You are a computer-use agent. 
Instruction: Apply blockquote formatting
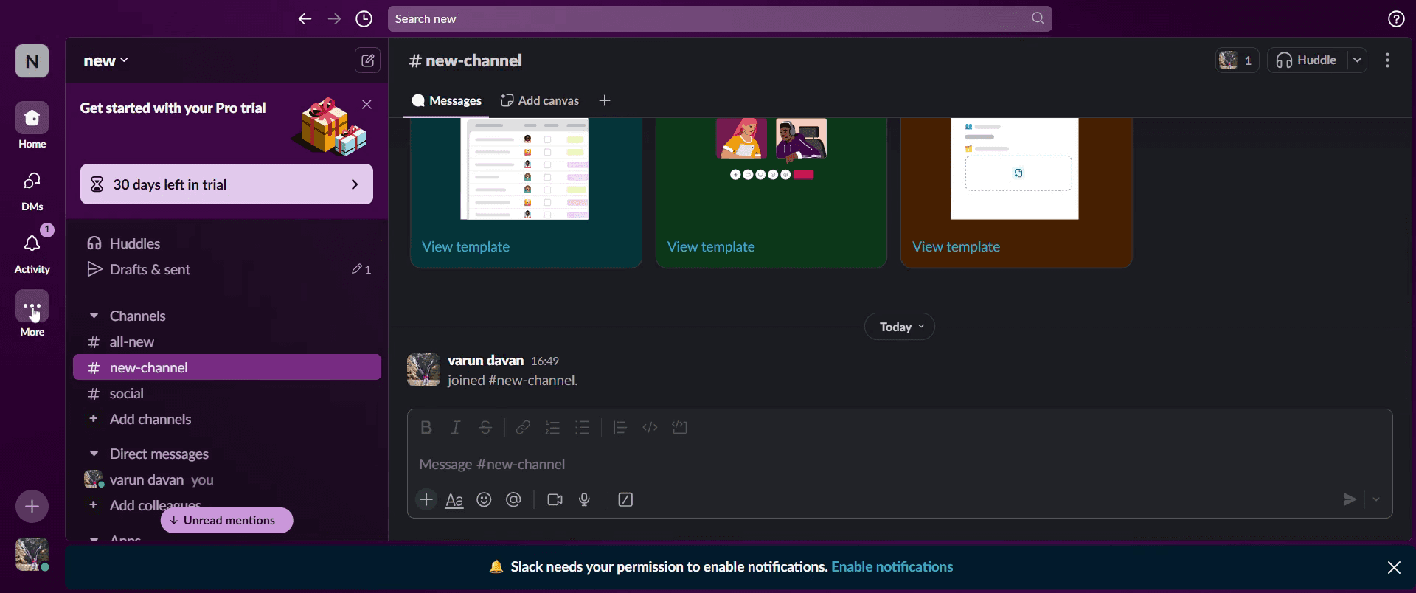619,428
